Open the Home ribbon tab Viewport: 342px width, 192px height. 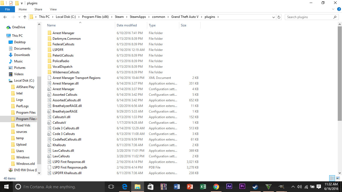pyautogui.click(x=23, y=9)
